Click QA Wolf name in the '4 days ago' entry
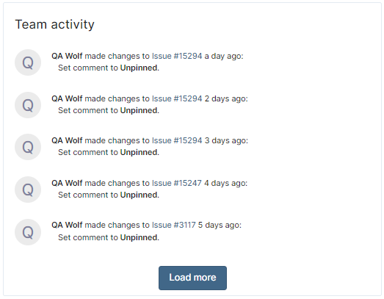384x299 pixels. tap(67, 183)
